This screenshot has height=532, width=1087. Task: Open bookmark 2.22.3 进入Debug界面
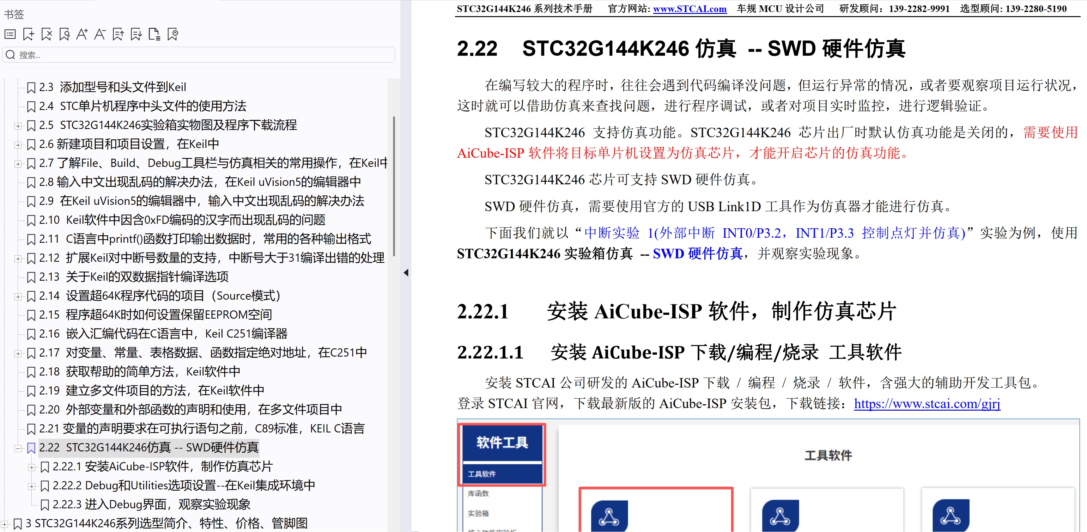click(x=151, y=504)
